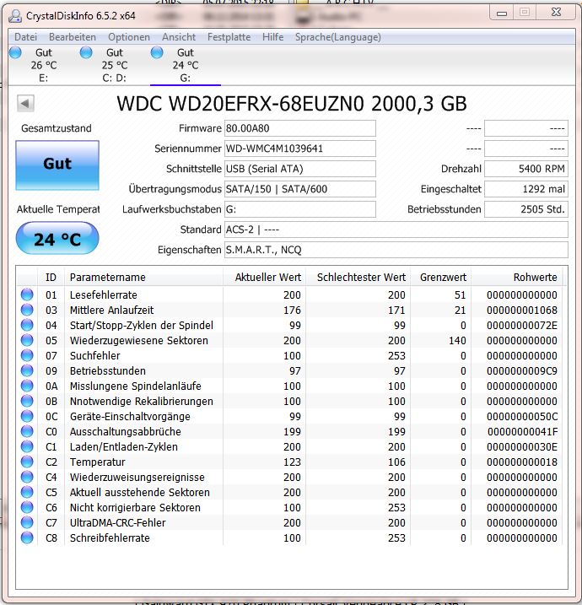The height and width of the screenshot is (605, 582).
Task: Click raw value 0000000009C9 of Betriebsstunden row
Action: point(522,370)
